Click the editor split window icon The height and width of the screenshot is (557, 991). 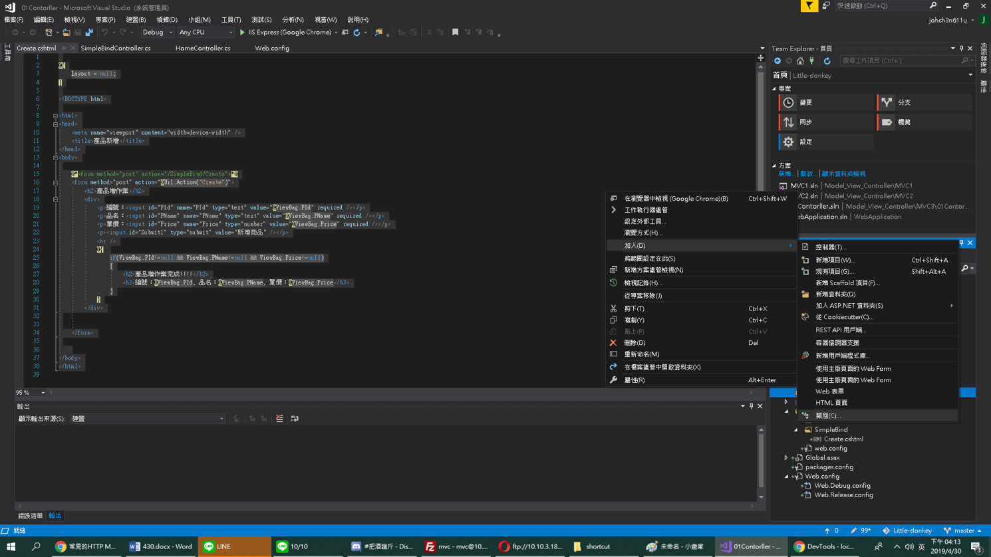[761, 58]
